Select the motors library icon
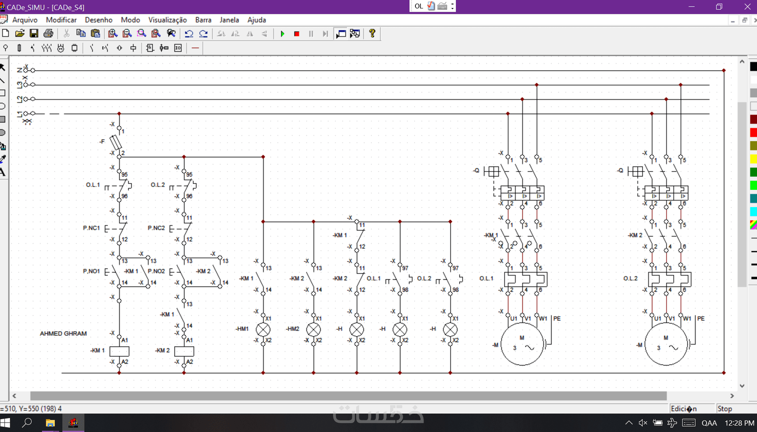 (61, 48)
